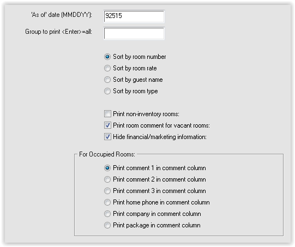Click the Print non-inventory rooms label text

(x=146, y=114)
